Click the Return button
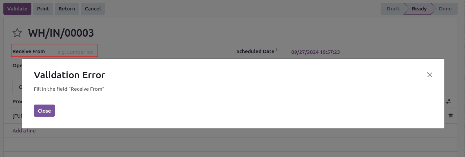Viewport: 465px width, 157px height. pos(67,9)
